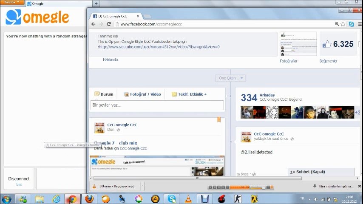Open Windows Live Messenger from taskbar
The height and width of the screenshot is (204, 363).
[x=23, y=199]
